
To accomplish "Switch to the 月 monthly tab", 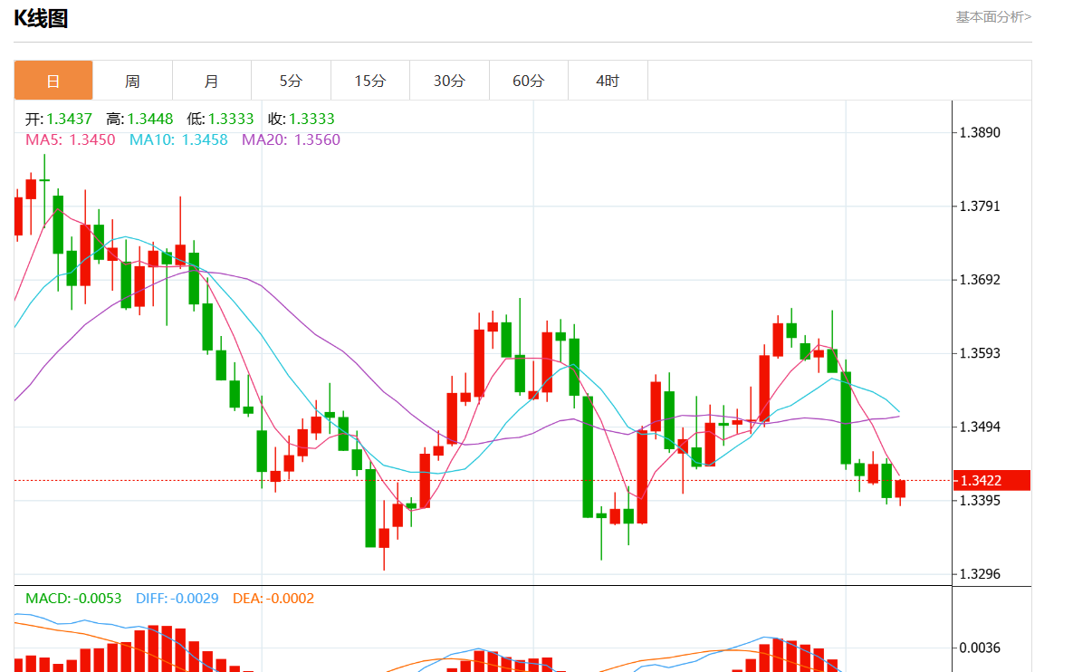I will pyautogui.click(x=212, y=81).
